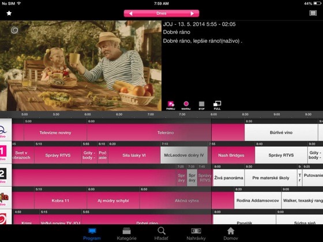Select Panelák programme
Screen dimensions: 323x242
click(x=245, y=220)
